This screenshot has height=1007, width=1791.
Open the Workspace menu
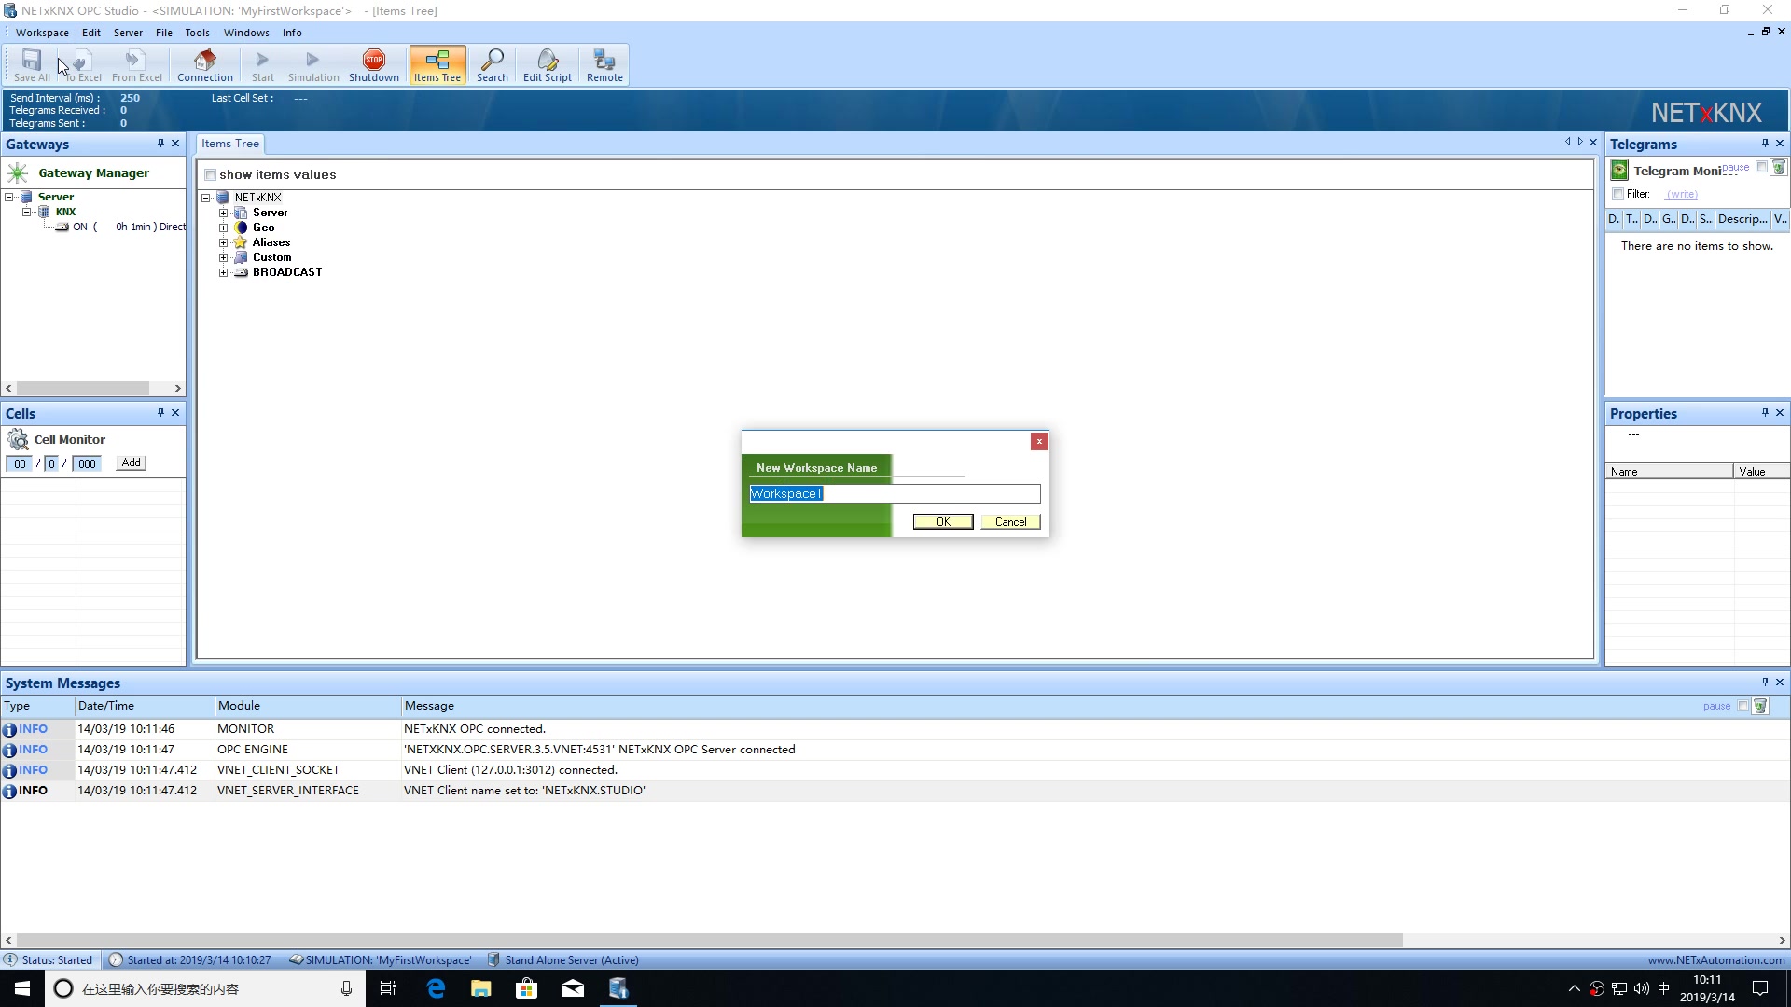(x=42, y=33)
